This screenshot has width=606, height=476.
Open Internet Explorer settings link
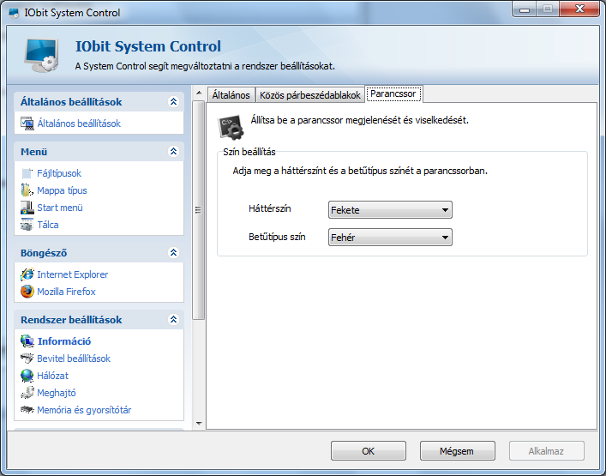coord(73,274)
